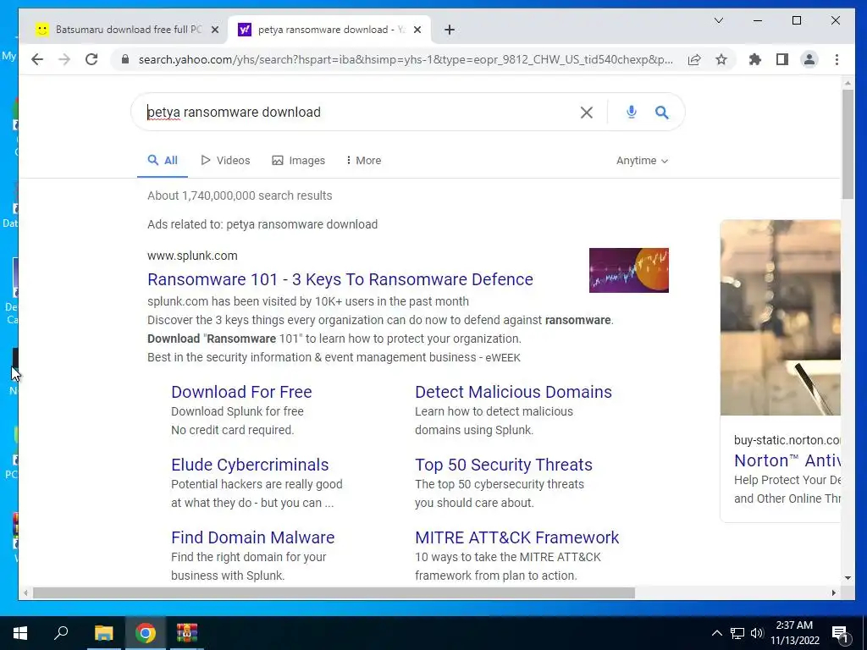Open a new browser tab

coord(450,30)
